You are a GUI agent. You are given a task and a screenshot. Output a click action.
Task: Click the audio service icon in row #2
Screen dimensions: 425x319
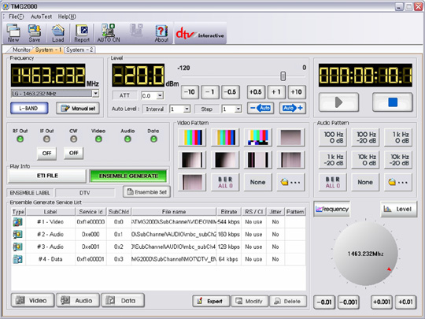coord(17,235)
